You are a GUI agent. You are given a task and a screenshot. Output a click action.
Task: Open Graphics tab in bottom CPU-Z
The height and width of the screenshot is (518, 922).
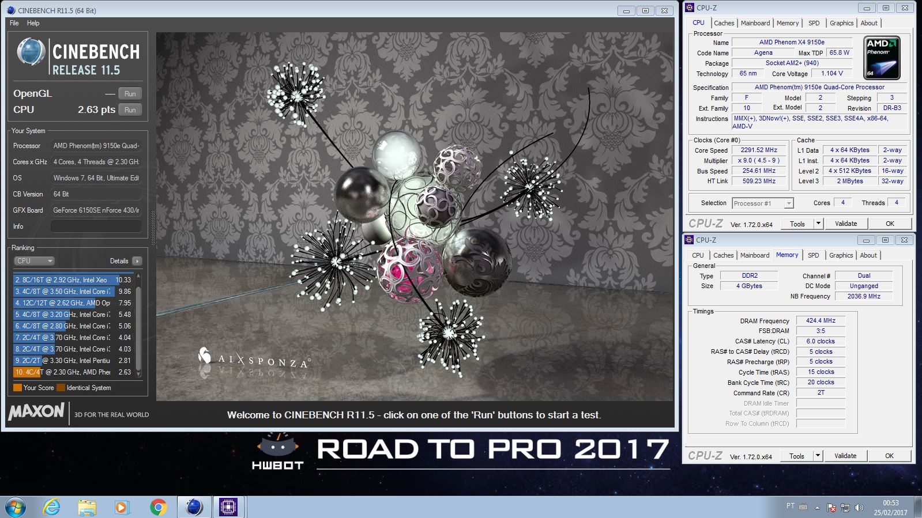tap(841, 255)
